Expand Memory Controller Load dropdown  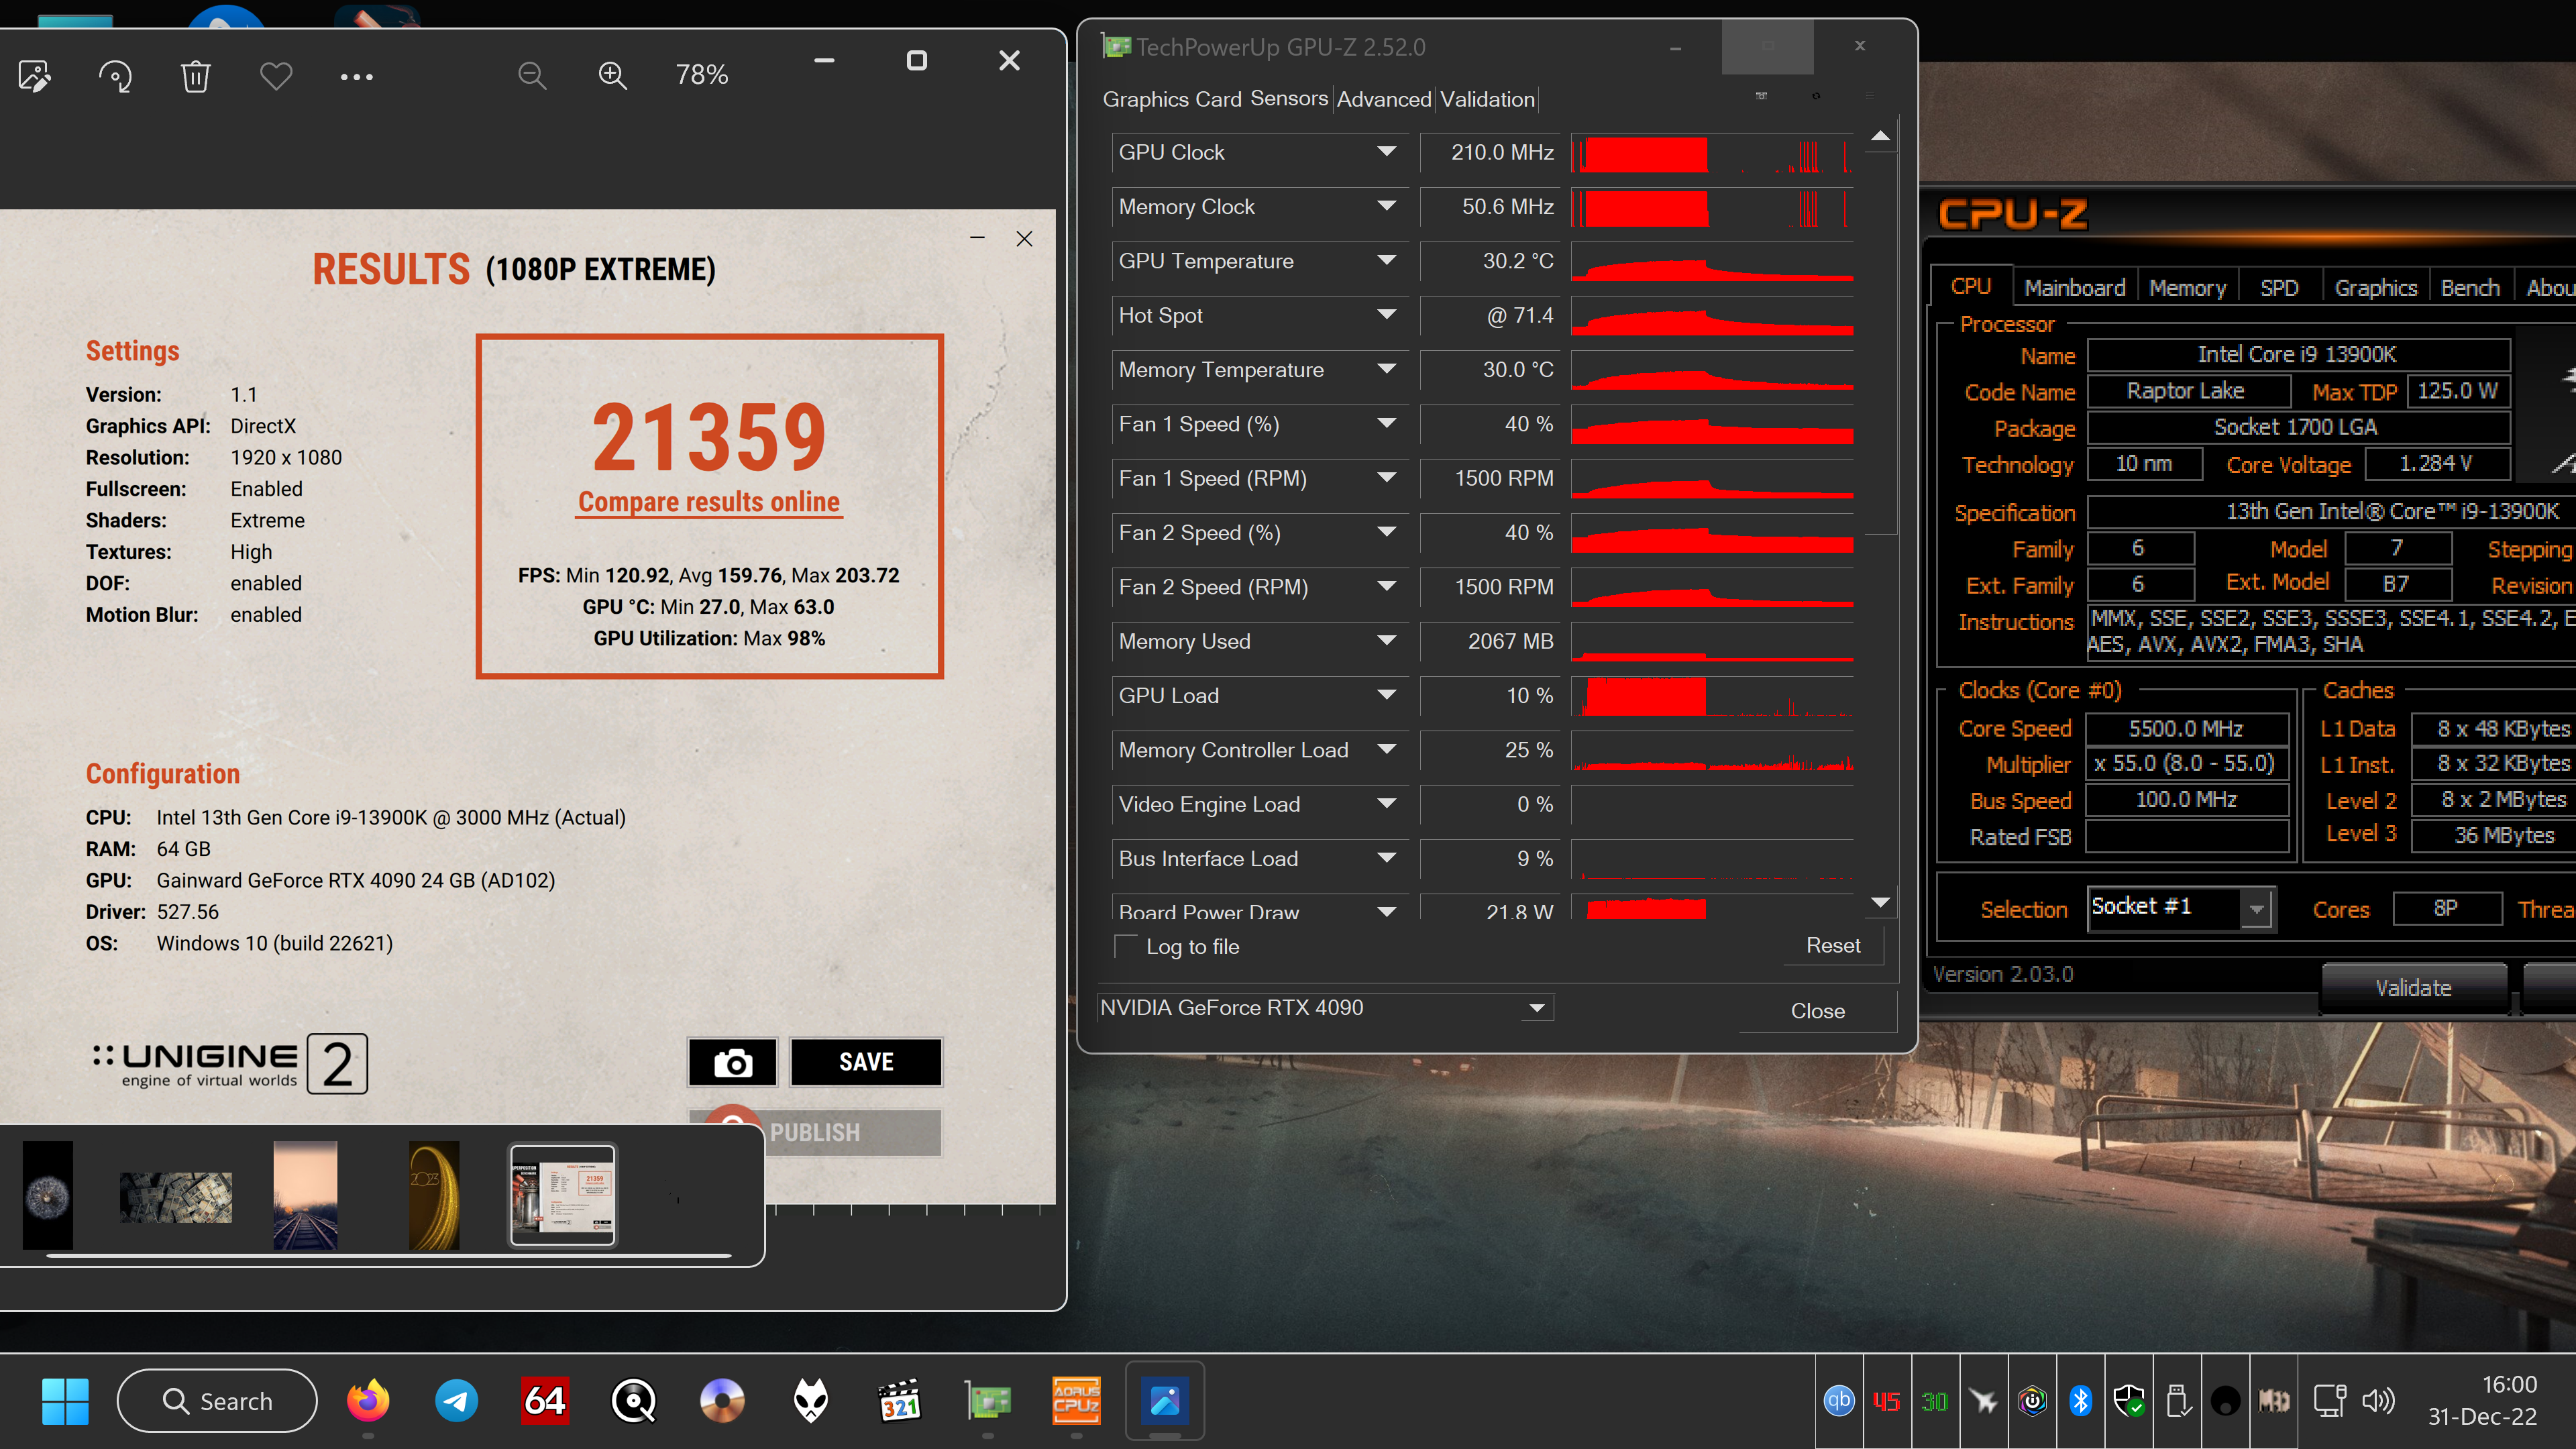coord(1386,749)
